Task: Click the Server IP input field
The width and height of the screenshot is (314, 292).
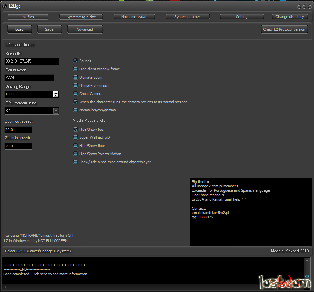Action: point(32,61)
